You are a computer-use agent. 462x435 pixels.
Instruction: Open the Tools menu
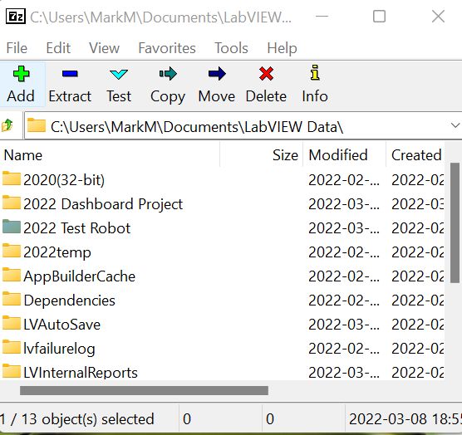coord(231,48)
